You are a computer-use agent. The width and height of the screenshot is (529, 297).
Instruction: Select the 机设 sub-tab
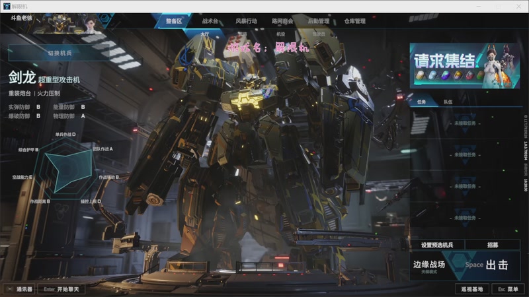coord(280,34)
